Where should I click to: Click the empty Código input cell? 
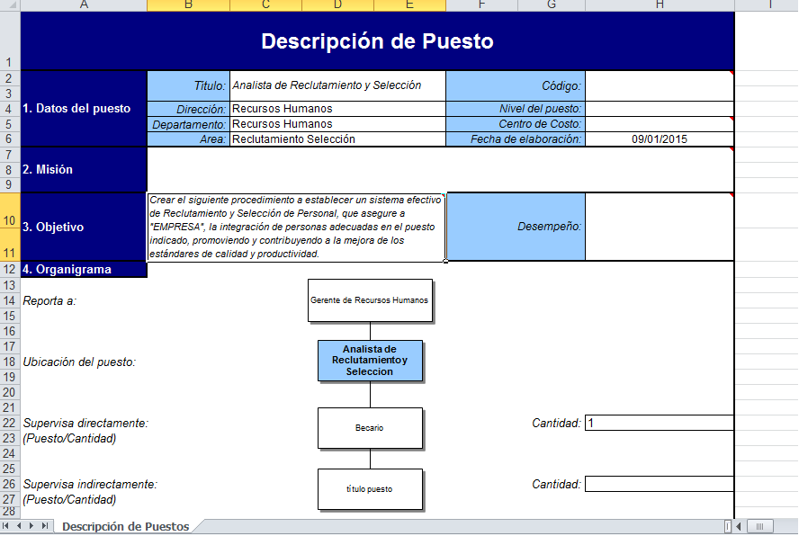click(x=660, y=85)
